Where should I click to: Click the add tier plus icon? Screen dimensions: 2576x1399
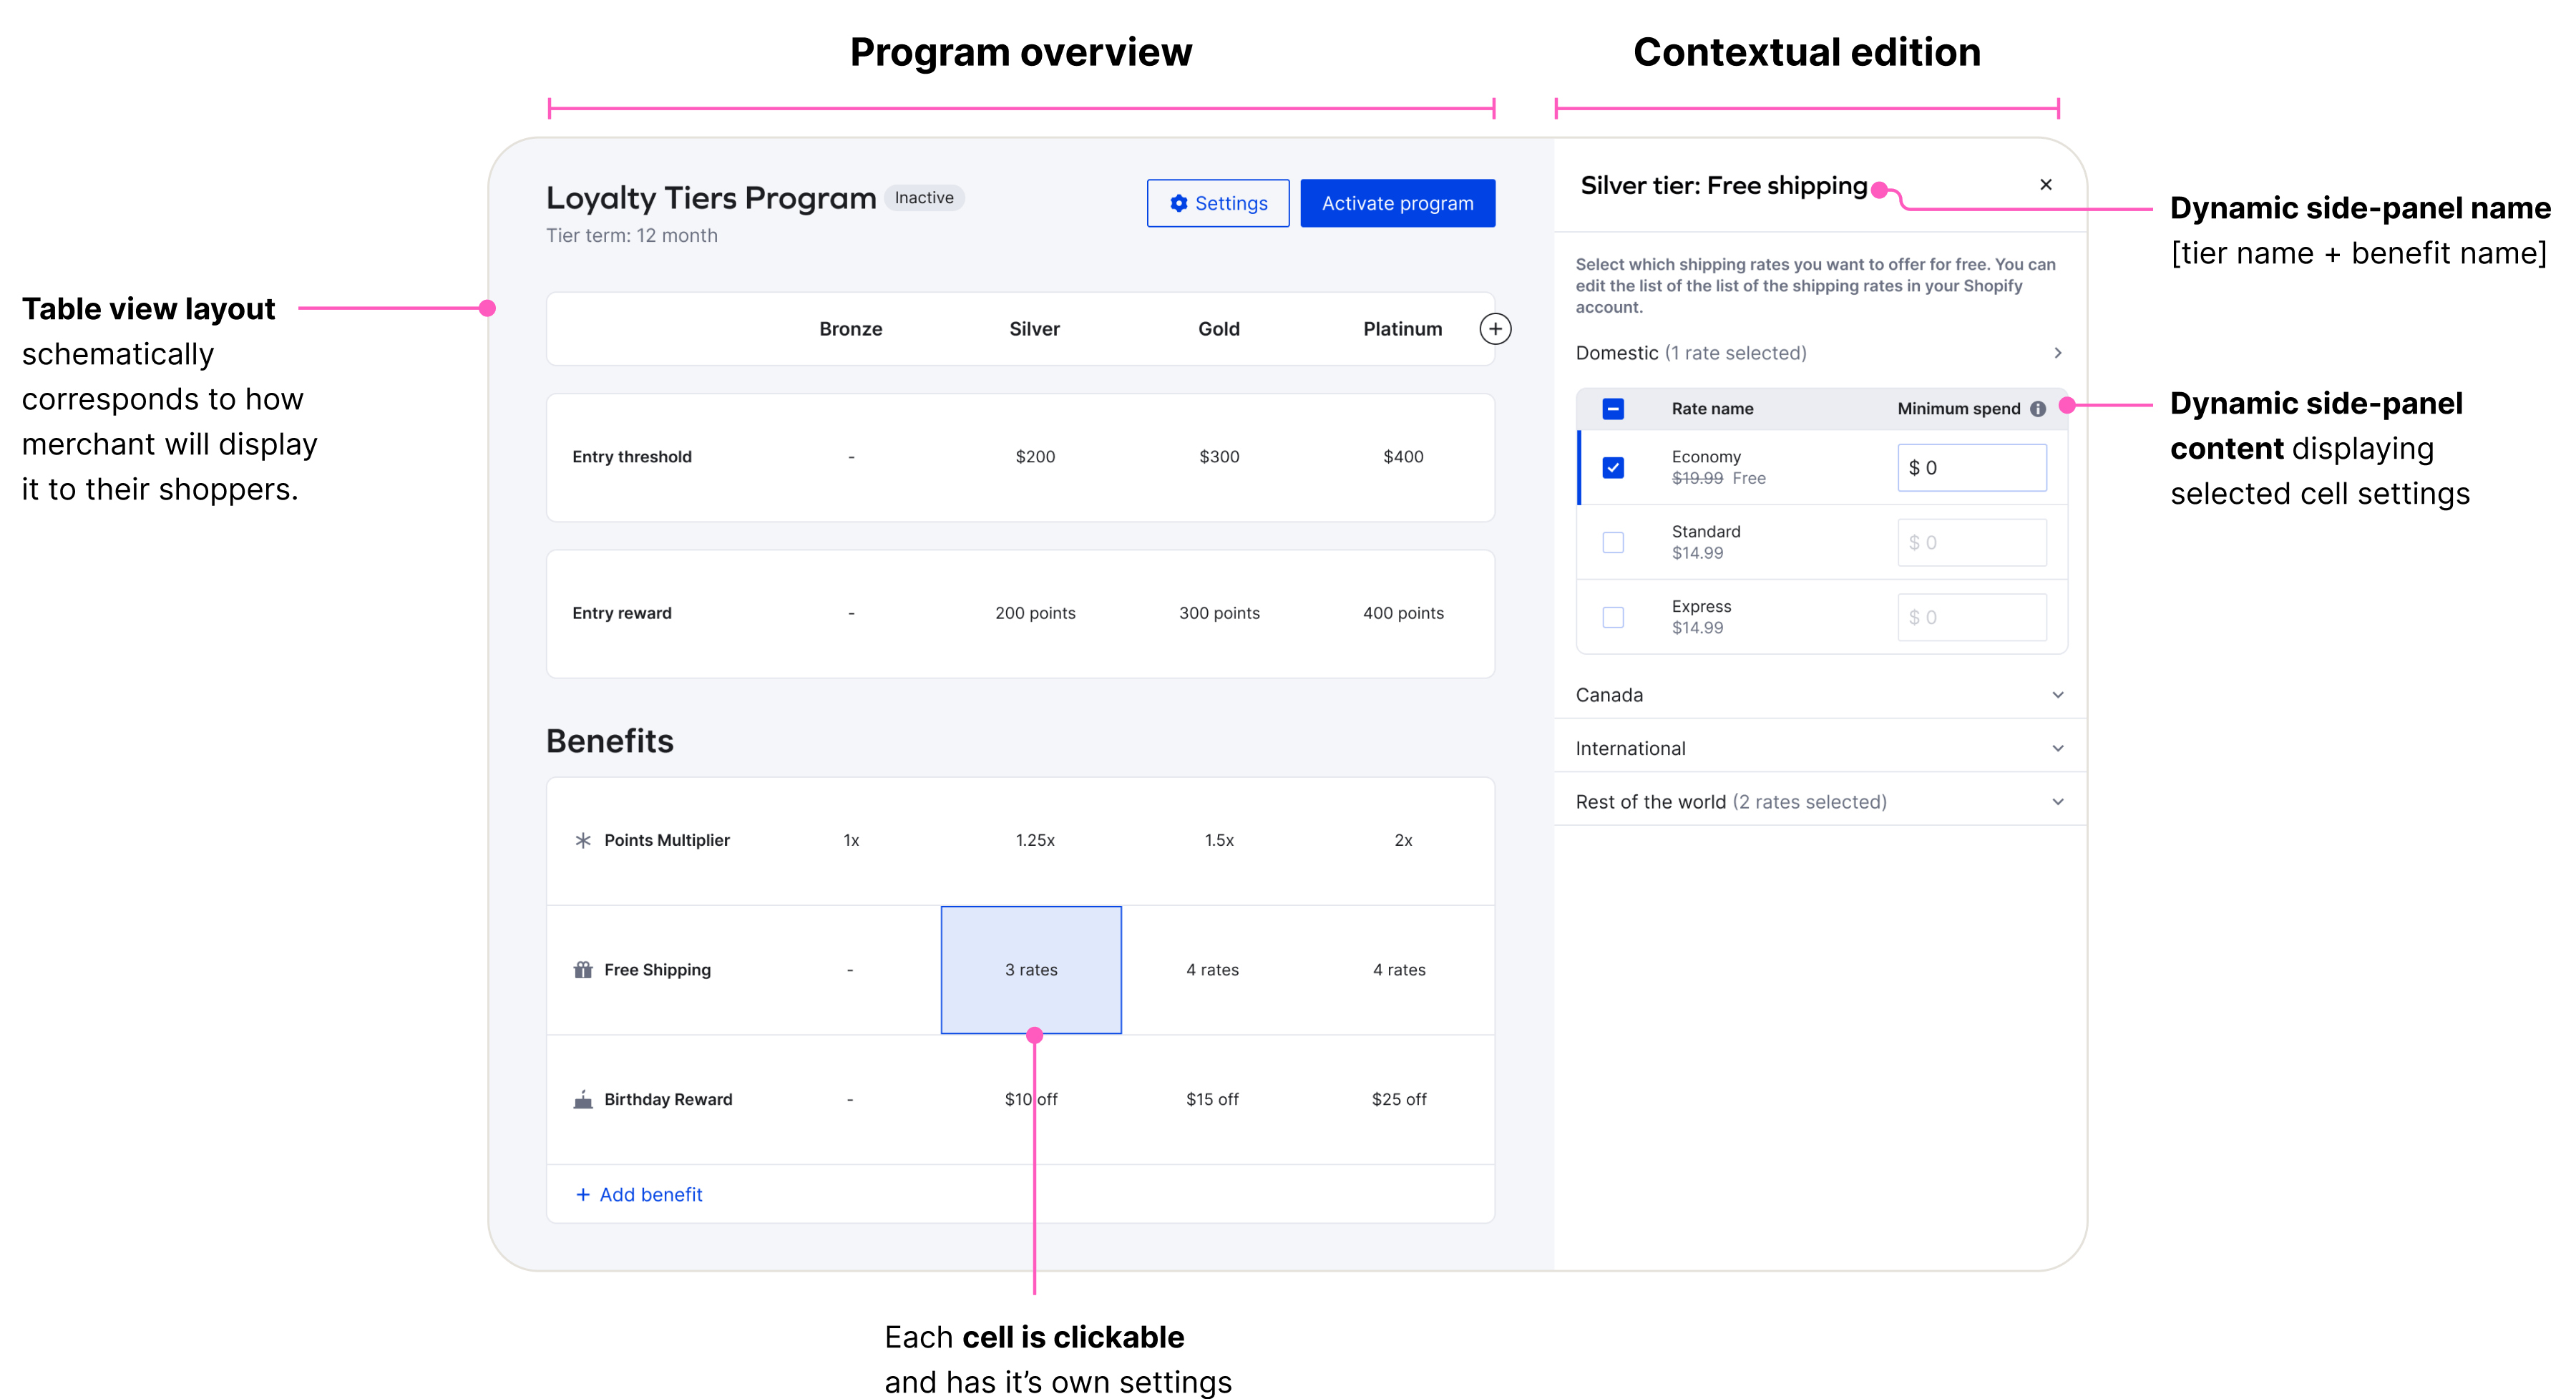click(1495, 329)
